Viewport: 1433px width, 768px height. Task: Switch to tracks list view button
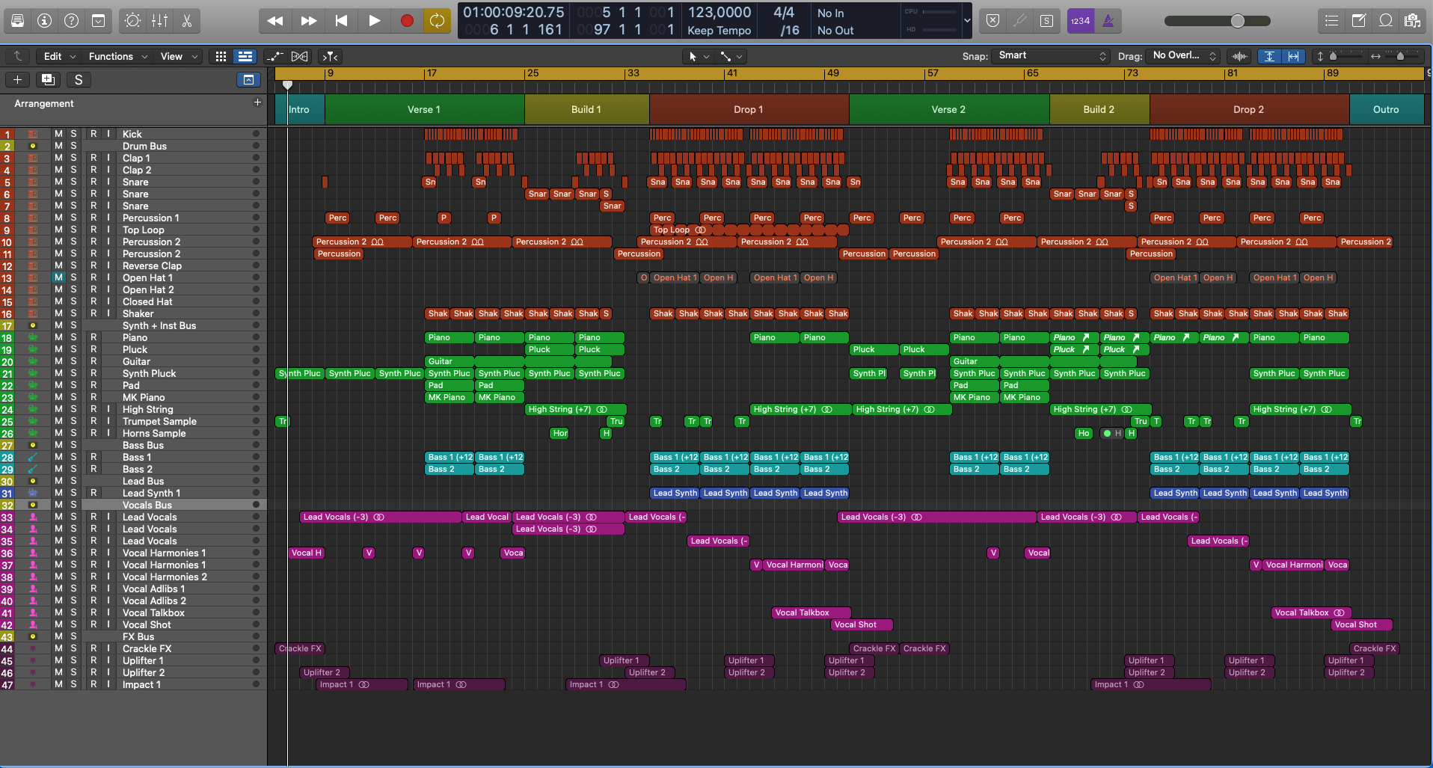click(x=245, y=56)
